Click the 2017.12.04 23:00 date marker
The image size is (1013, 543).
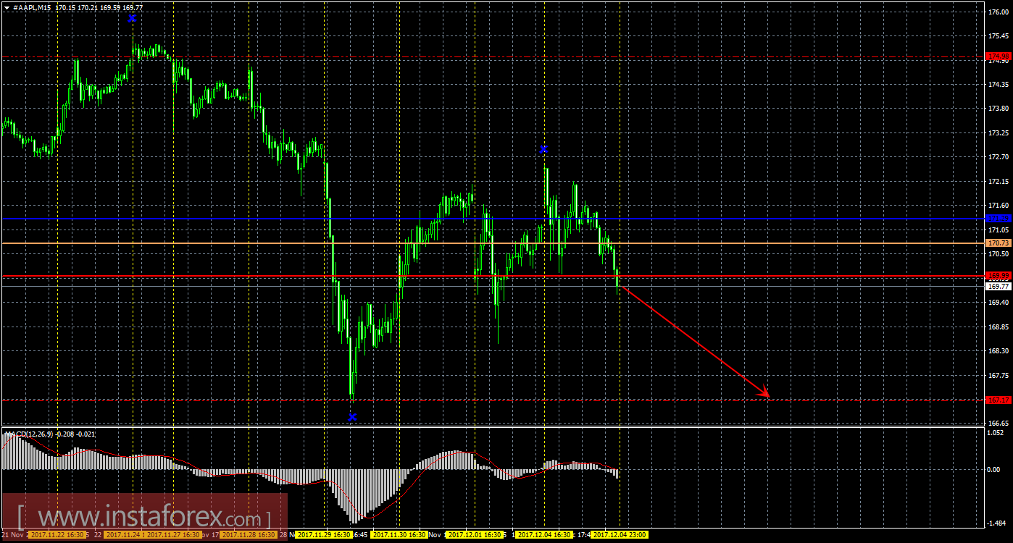[620, 535]
